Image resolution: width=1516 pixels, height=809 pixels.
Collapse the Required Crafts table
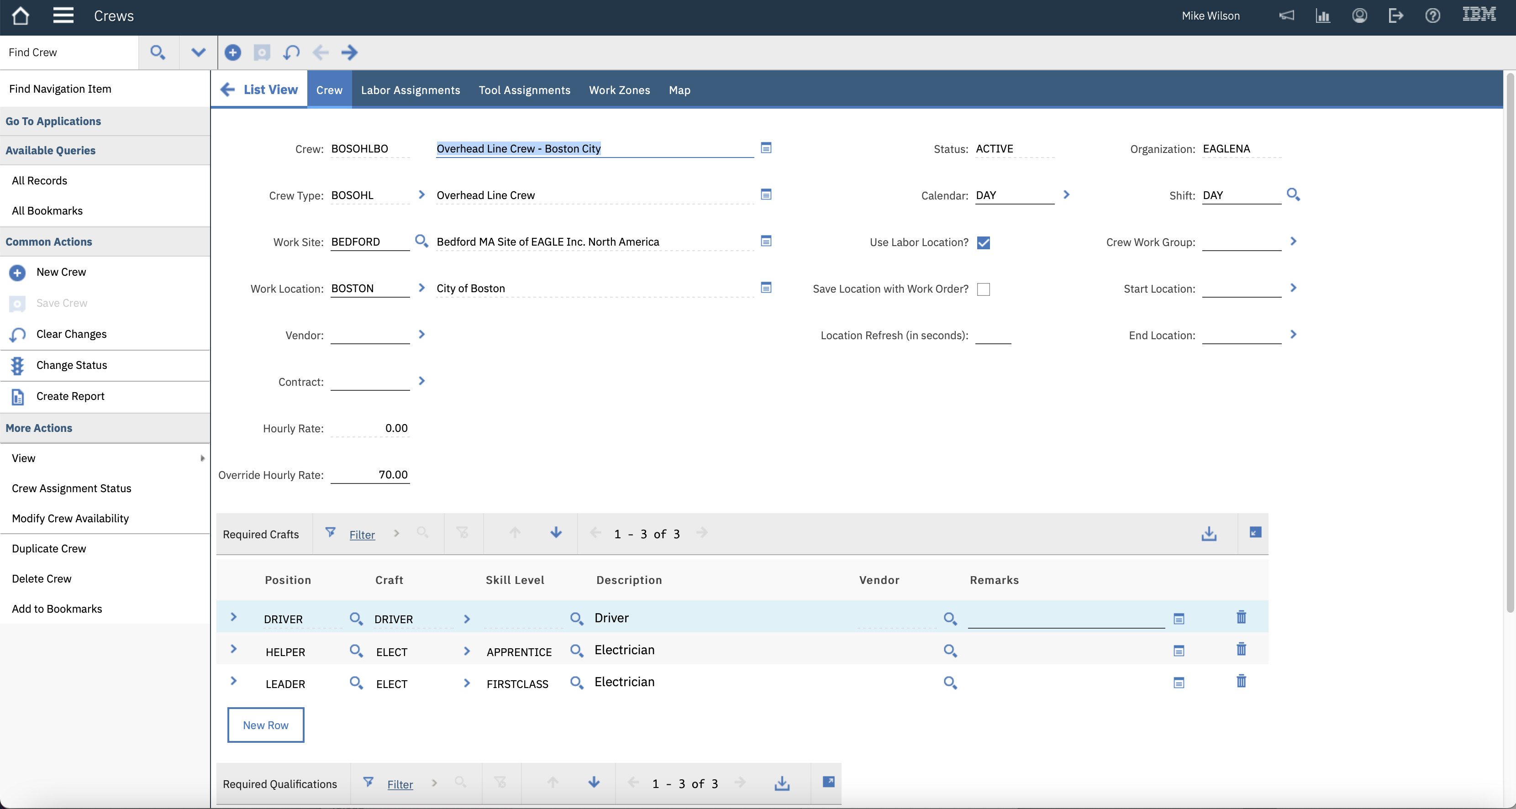coord(1255,532)
